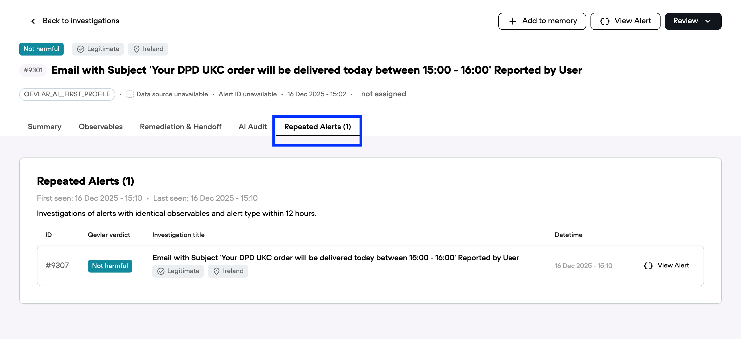Click the Repeated Alerts (1) tab

pos(317,127)
